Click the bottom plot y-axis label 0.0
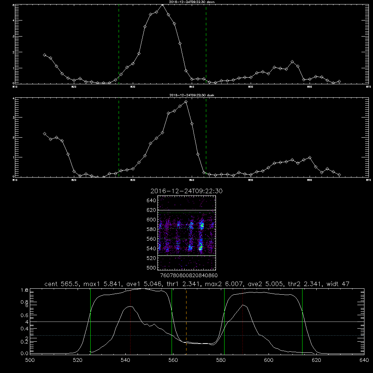The height and width of the screenshot is (373, 373). point(25,354)
